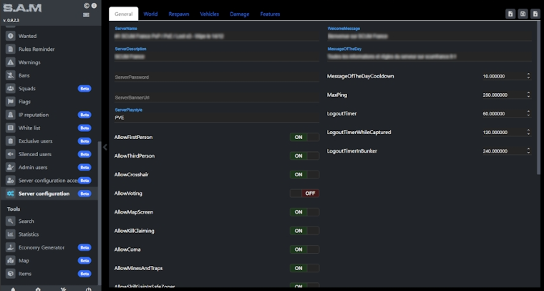
Task: Click the sidebar vertical scrollbar
Action: click(99, 213)
